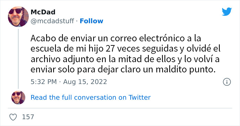Click the vertical thread connector line
This screenshot has height=126, width=240.
pyautogui.click(x=18, y=59)
